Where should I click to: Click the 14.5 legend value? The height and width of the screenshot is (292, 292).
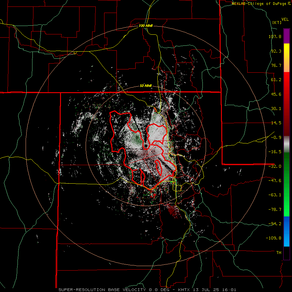[276, 123]
